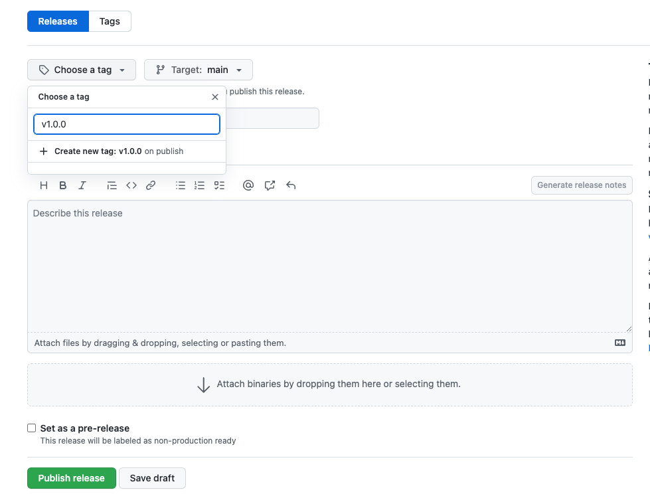Click Attach files by dragging & dropping area

pyautogui.click(x=330, y=343)
